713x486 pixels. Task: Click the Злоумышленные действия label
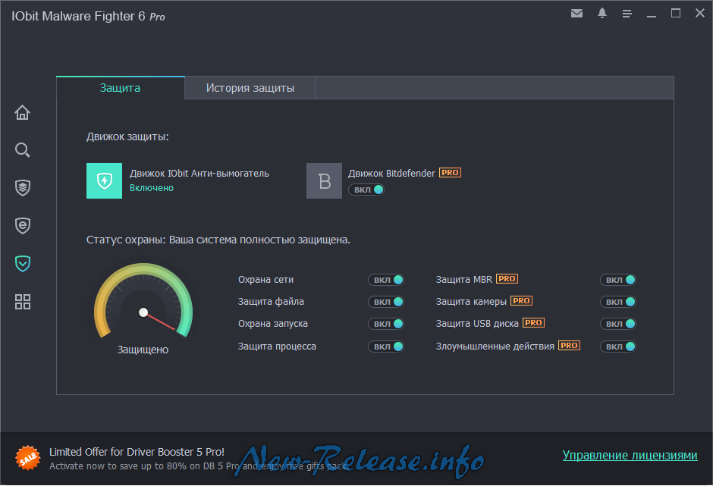495,346
